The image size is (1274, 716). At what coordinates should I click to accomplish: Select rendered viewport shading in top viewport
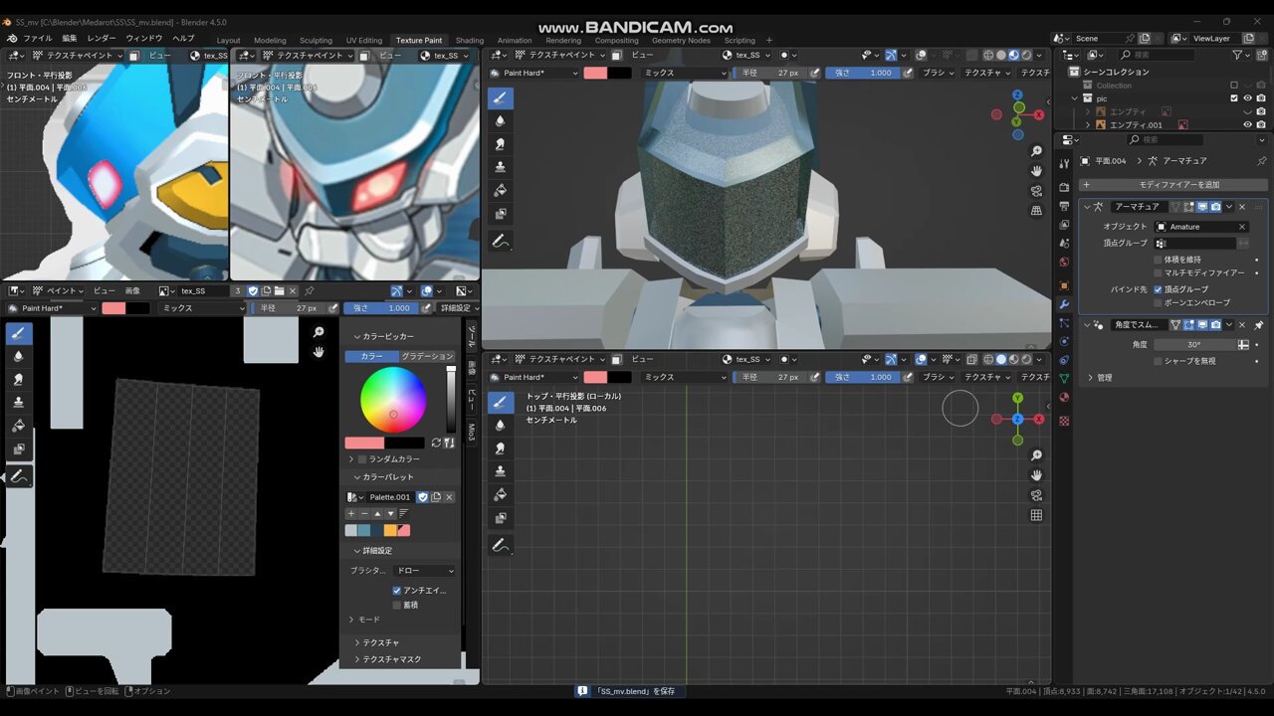1027,56
